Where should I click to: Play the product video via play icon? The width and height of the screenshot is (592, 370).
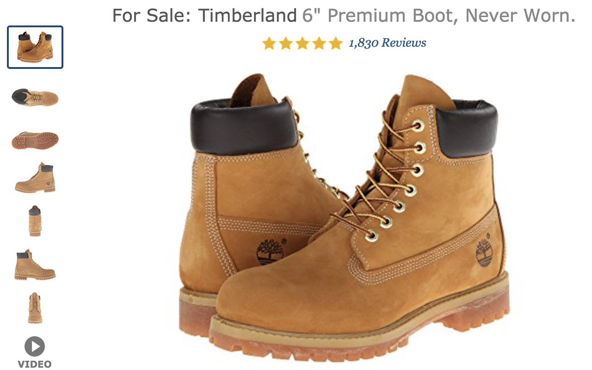pyautogui.click(x=35, y=346)
